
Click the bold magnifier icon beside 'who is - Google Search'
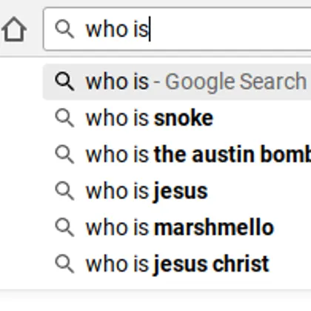[x=64, y=81]
